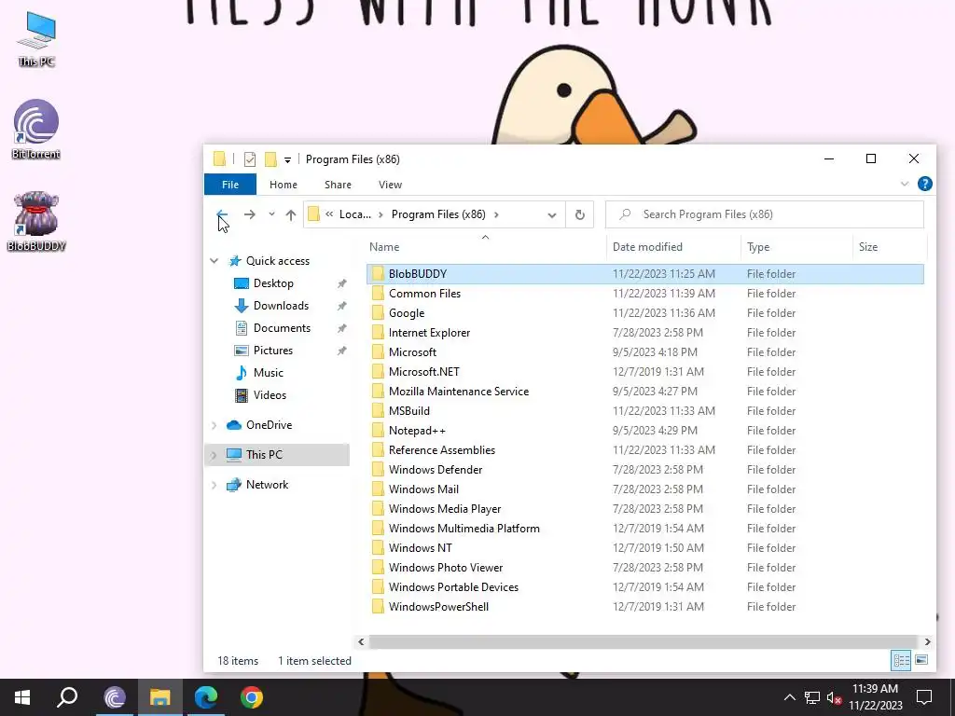955x716 pixels.
Task: Expand the ribbon with the chevron
Action: point(905,184)
